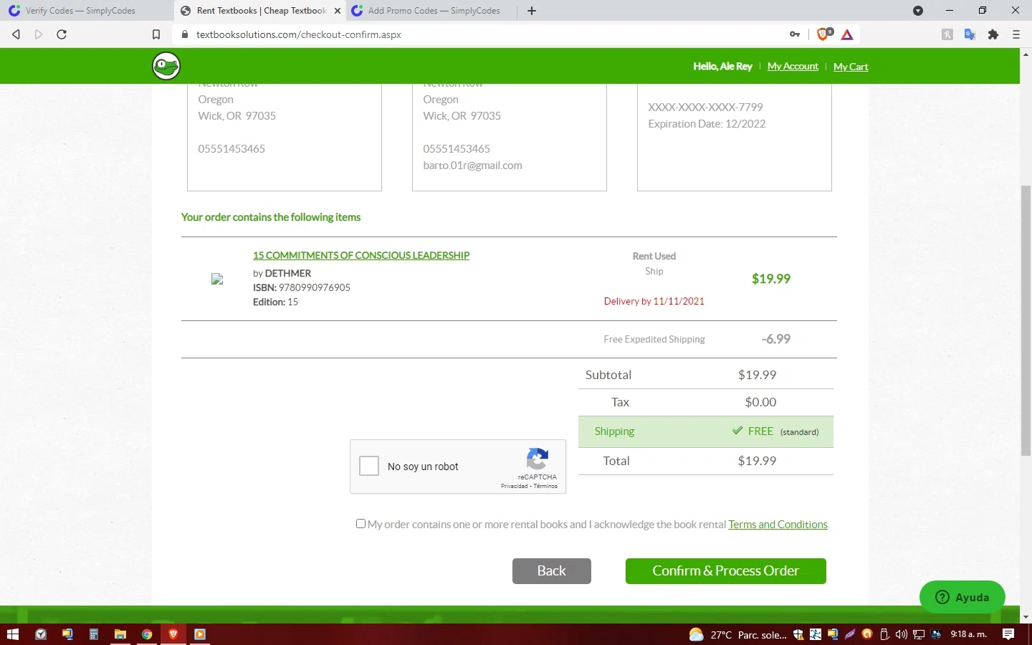Screen dimensions: 1032x645
Task: Click the Delivery by 11/11/2021 text
Action: [x=654, y=301]
